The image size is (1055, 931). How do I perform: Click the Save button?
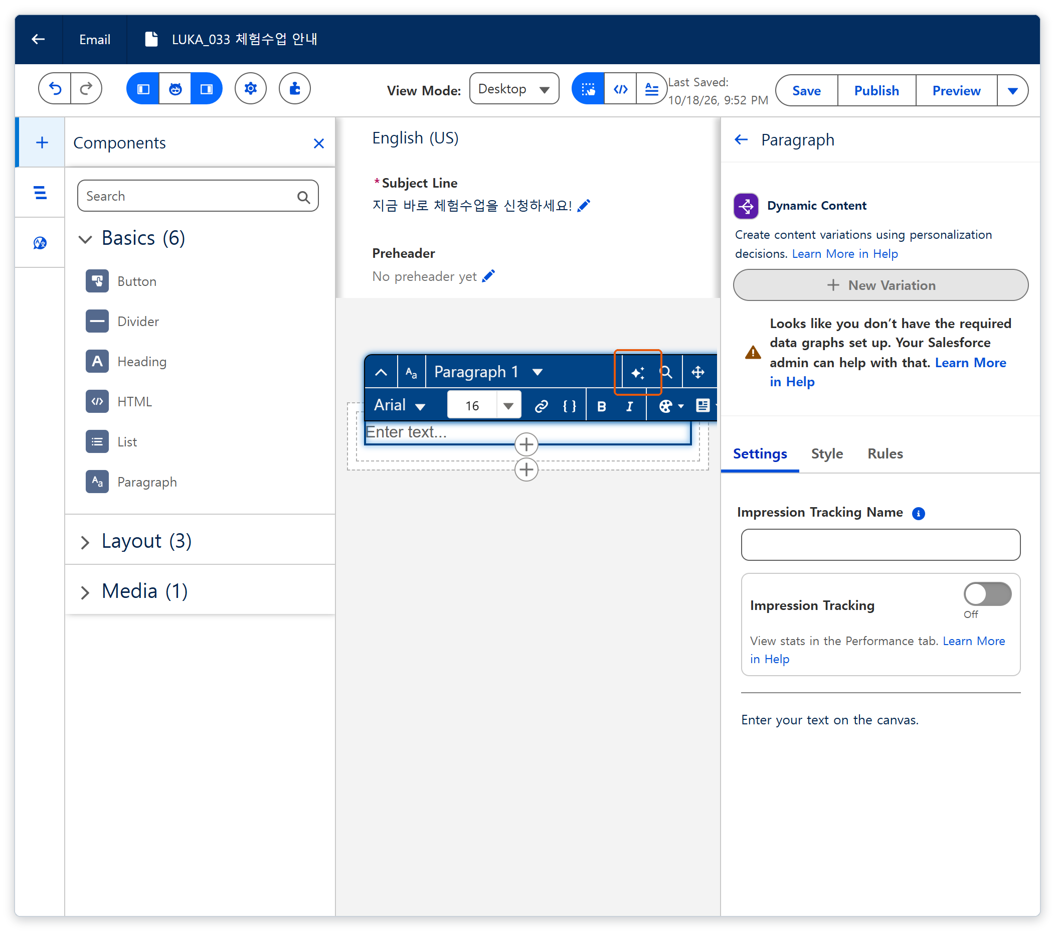click(x=806, y=90)
